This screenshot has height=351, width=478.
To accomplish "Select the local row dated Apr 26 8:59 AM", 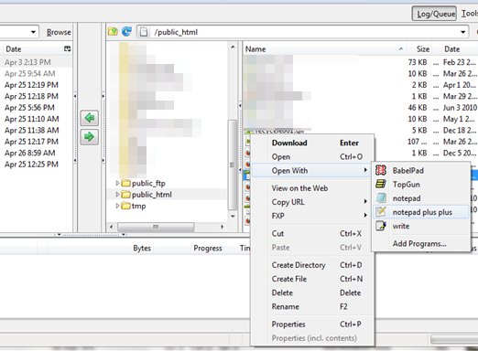I will 36,153.
